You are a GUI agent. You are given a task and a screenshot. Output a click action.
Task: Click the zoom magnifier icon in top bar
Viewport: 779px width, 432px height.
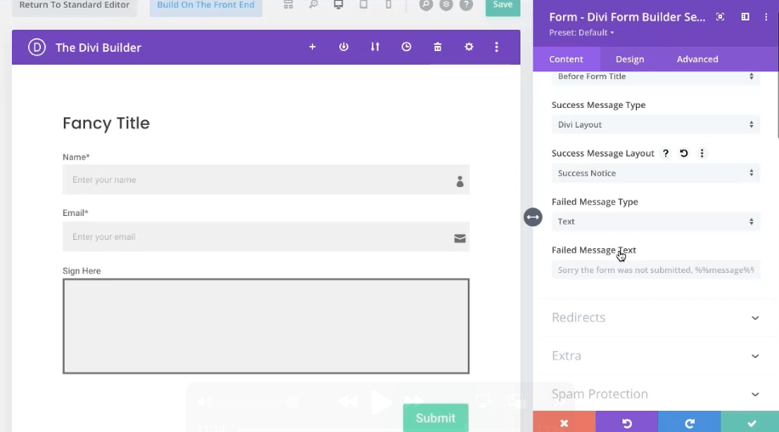click(314, 4)
